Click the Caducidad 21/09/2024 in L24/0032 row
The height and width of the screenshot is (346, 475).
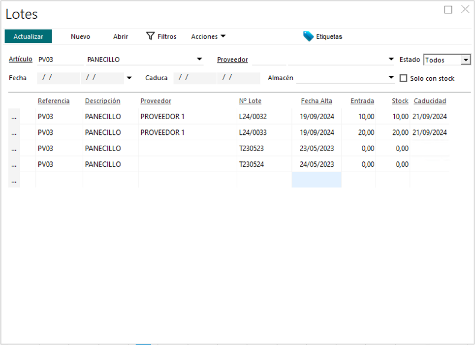click(x=430, y=117)
